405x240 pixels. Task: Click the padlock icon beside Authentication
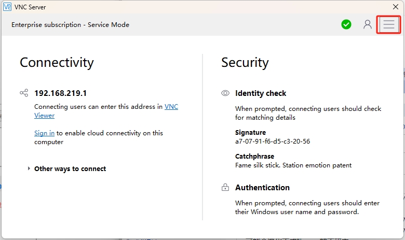[x=225, y=188]
